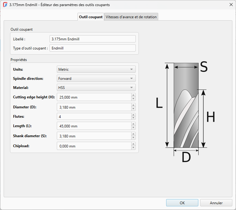Click the FreeCAD logo icon in title bar
The height and width of the screenshot is (210, 236).
coord(5,5)
